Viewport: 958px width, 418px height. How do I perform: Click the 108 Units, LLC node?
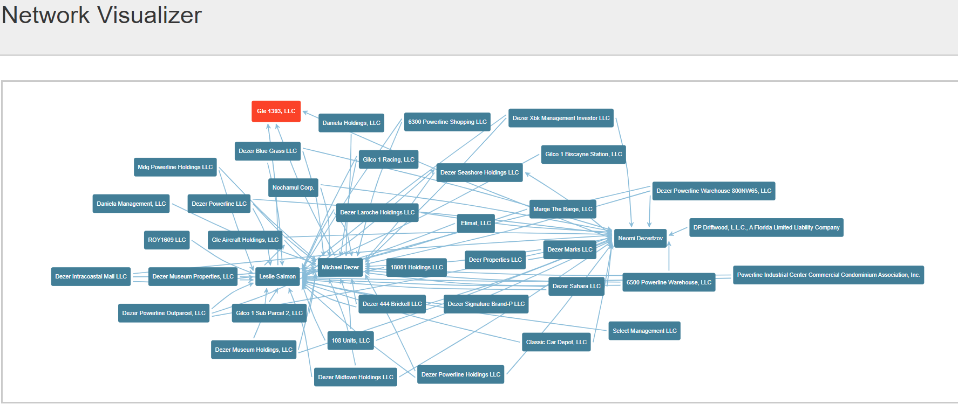point(351,340)
